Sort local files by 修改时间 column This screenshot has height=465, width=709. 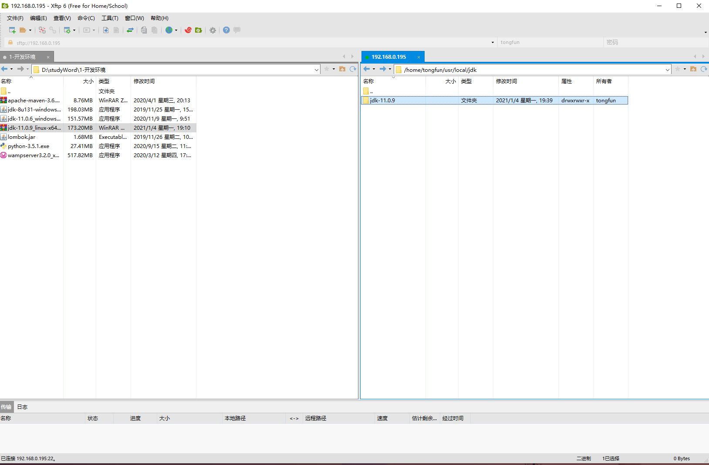tap(163, 81)
